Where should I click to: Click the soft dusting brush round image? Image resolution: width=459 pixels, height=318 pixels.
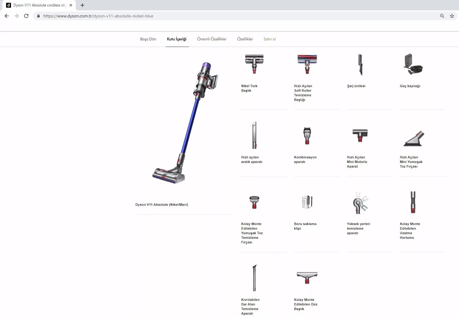[254, 202]
